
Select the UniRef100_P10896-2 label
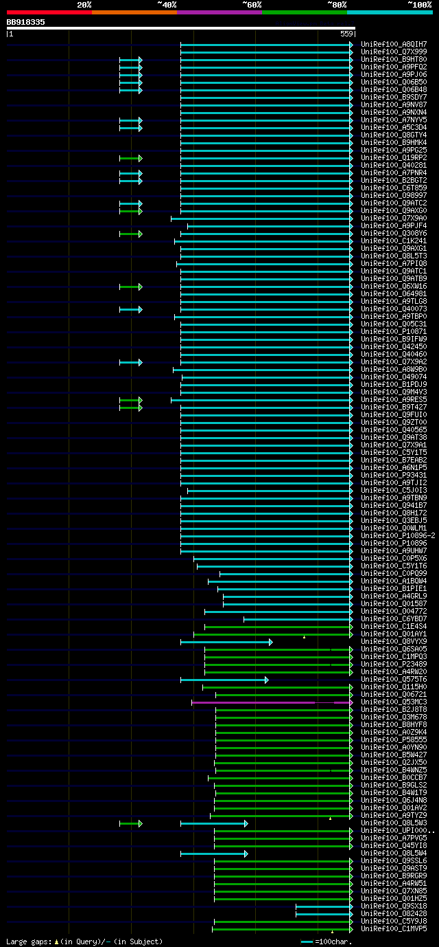399,535
